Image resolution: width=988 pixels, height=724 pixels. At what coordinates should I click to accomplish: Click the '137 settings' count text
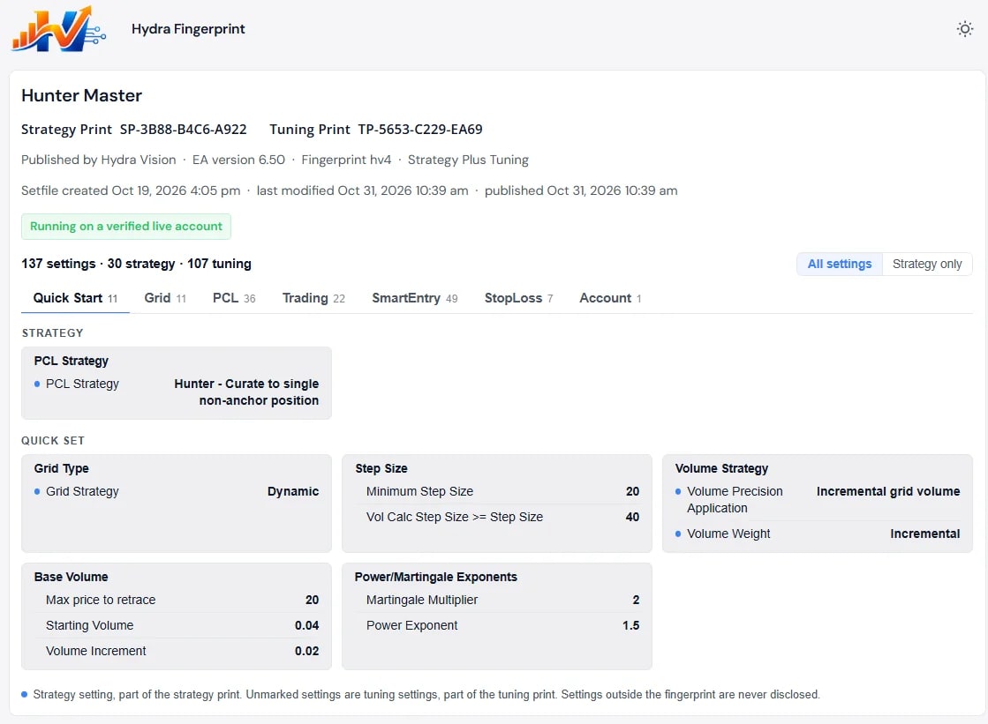click(x=58, y=264)
